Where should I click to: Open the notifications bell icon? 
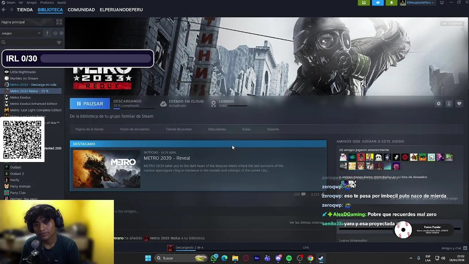(391, 3)
